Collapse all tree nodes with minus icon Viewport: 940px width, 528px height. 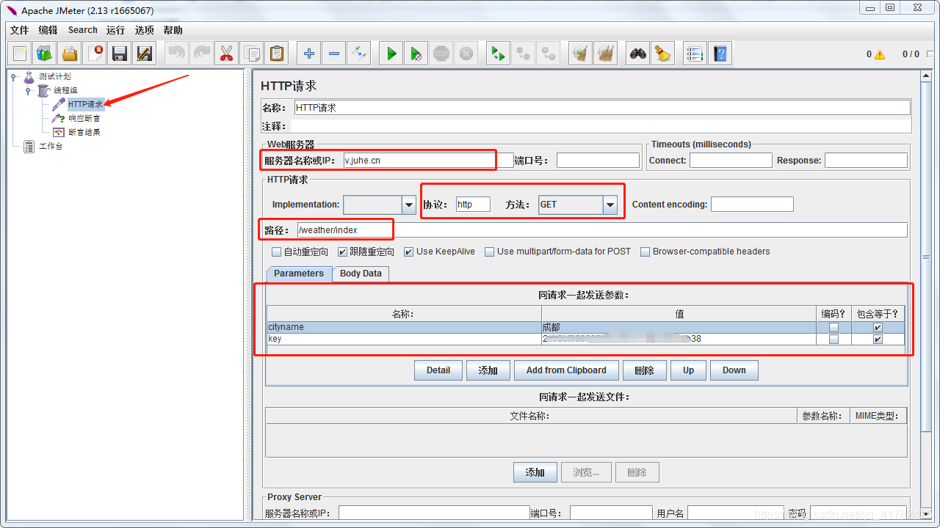pos(334,54)
